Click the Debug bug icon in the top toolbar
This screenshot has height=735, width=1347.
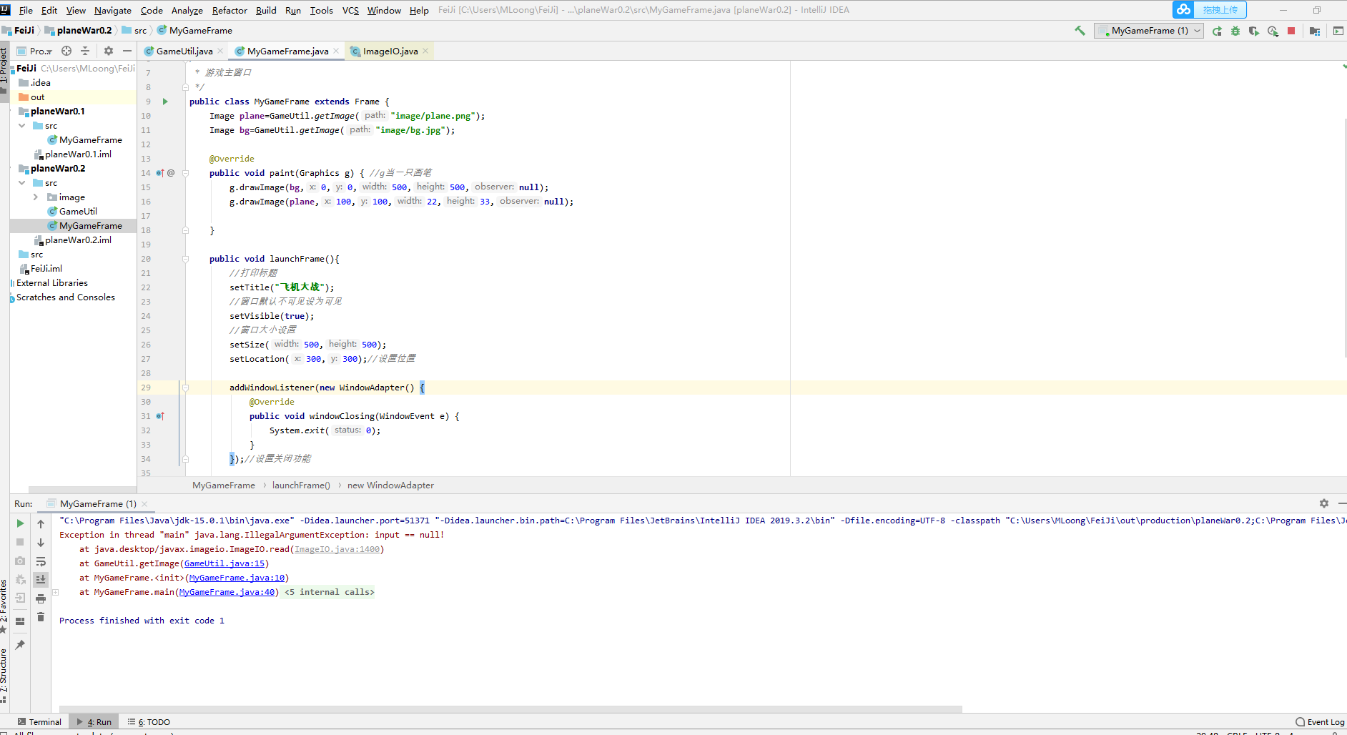click(1235, 31)
